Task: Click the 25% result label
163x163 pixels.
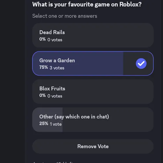Action: pyautogui.click(x=44, y=123)
